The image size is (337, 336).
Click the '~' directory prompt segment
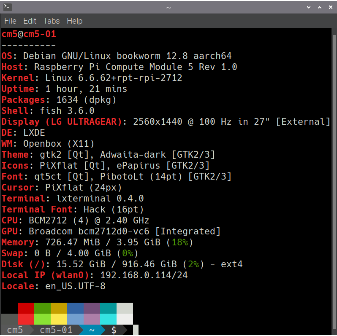click(92, 330)
